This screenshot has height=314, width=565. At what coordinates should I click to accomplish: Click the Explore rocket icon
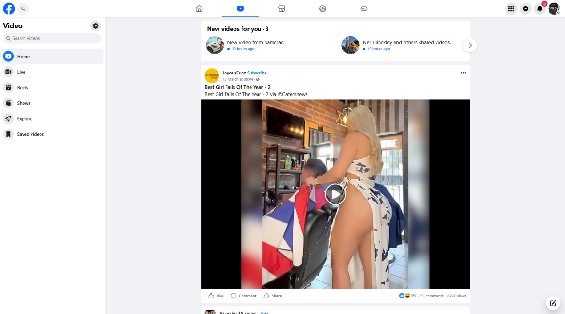pyautogui.click(x=8, y=119)
